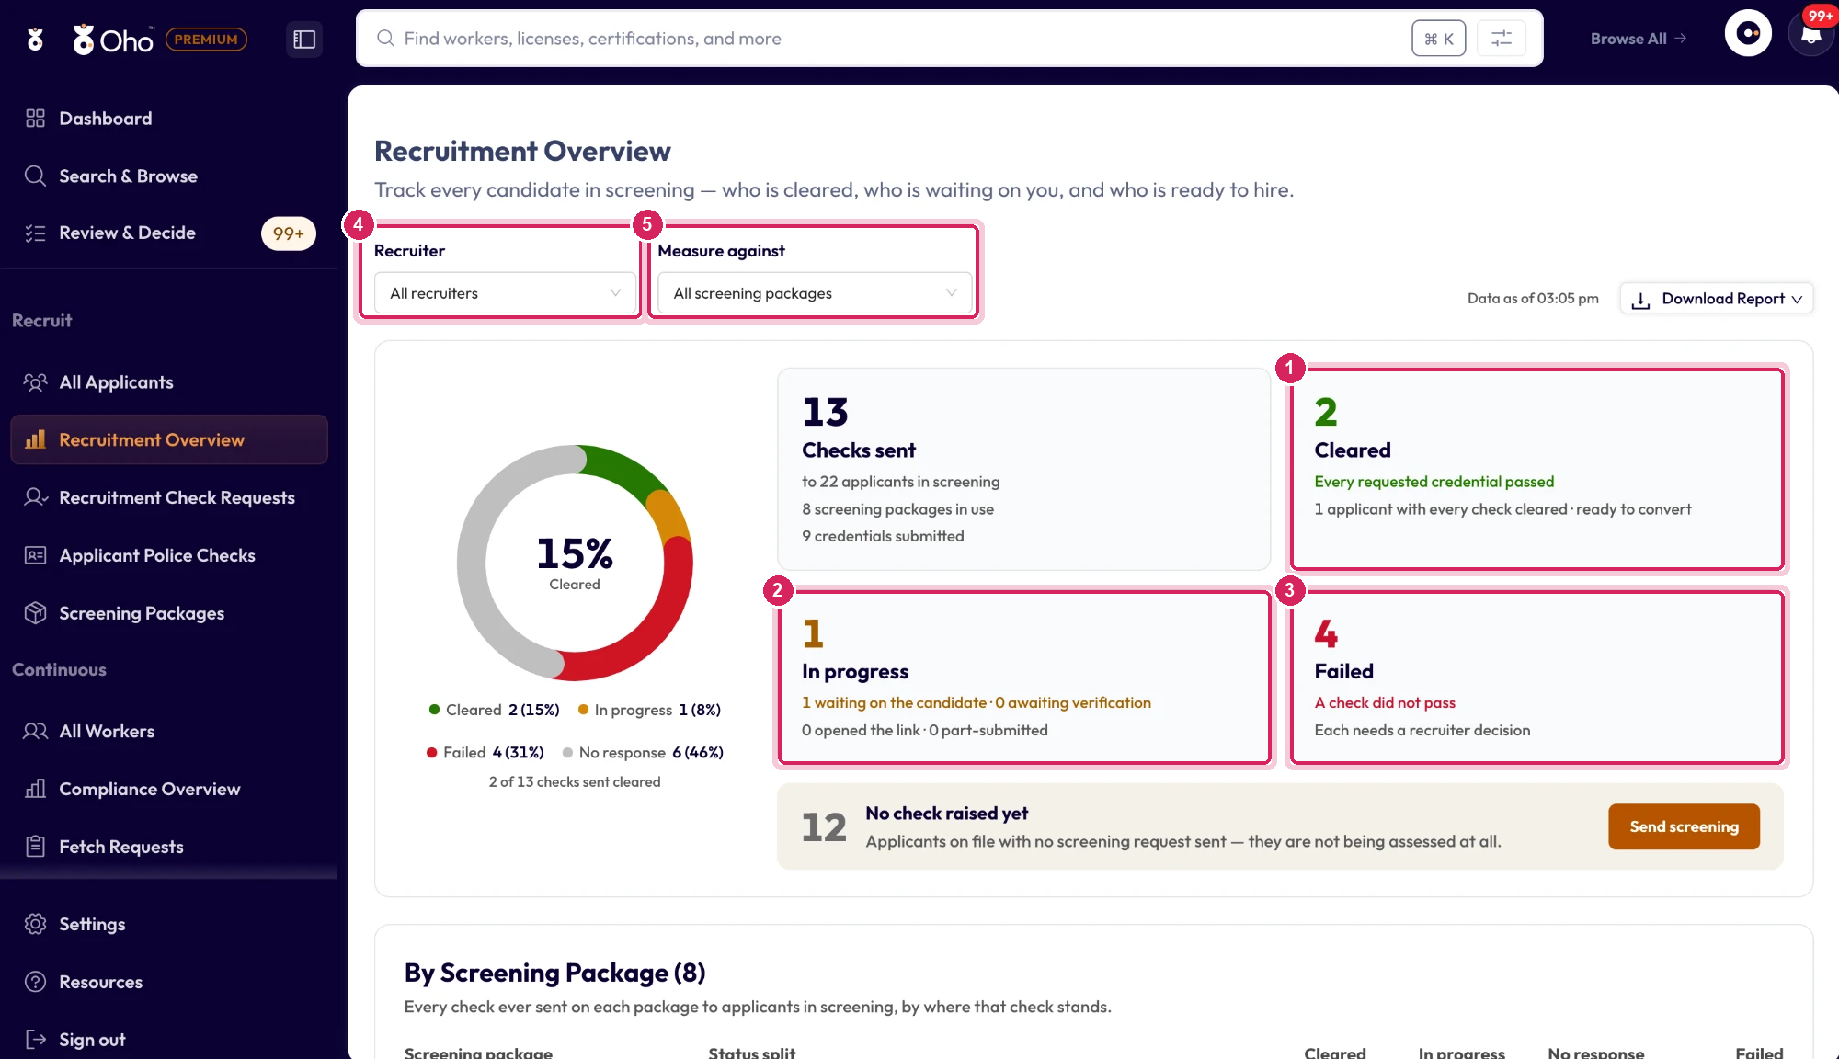Expand the Download Report menu

[x=1716, y=299]
